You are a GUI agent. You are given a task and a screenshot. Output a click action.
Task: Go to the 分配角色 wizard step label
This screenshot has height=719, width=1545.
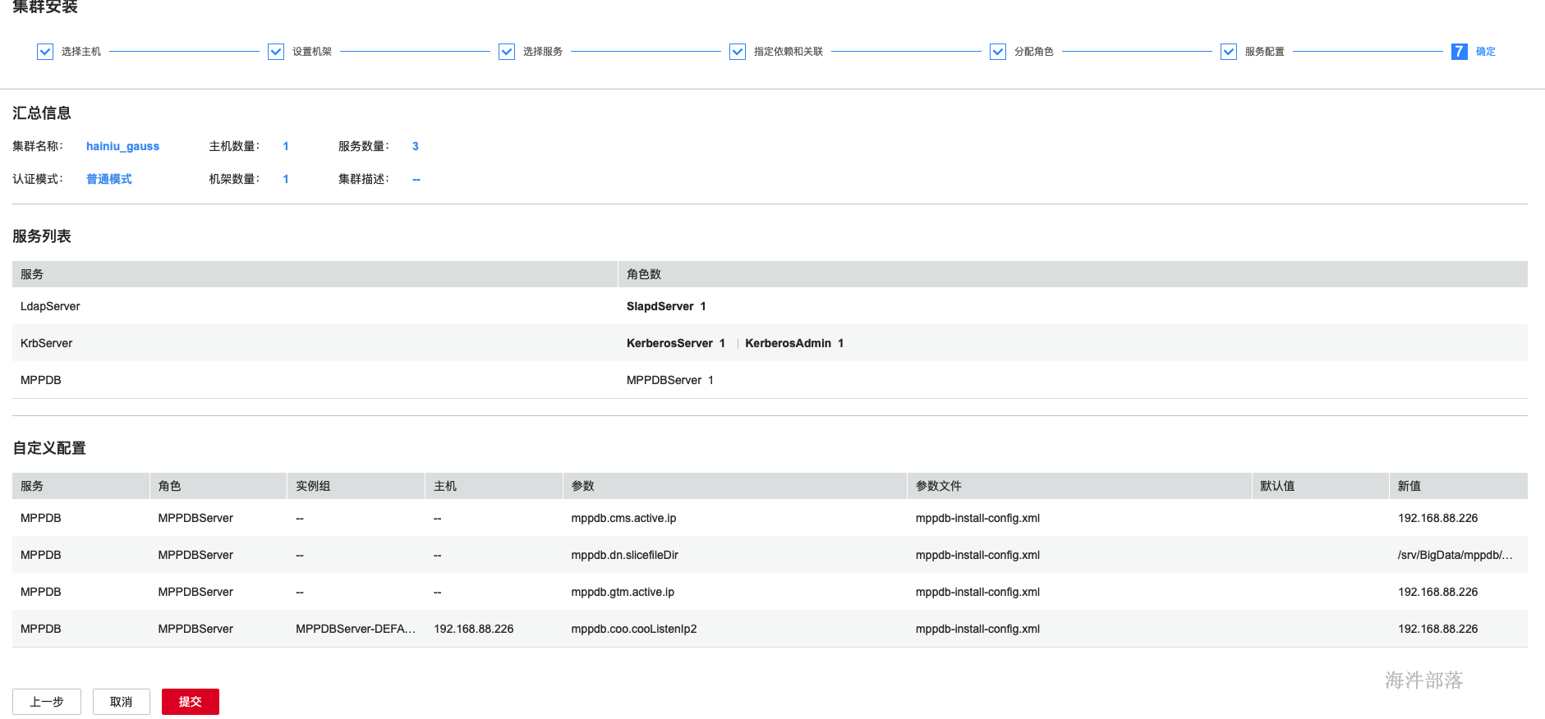pos(1034,52)
